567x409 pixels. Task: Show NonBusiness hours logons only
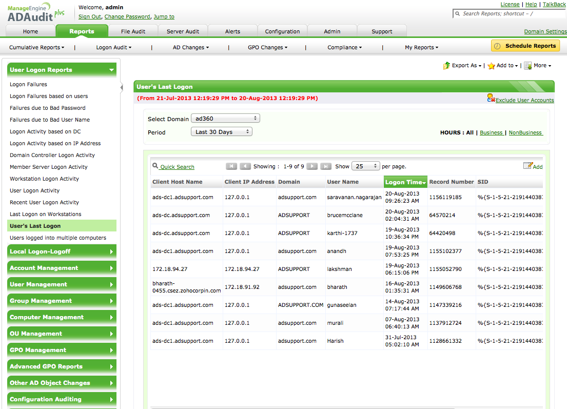(x=525, y=132)
